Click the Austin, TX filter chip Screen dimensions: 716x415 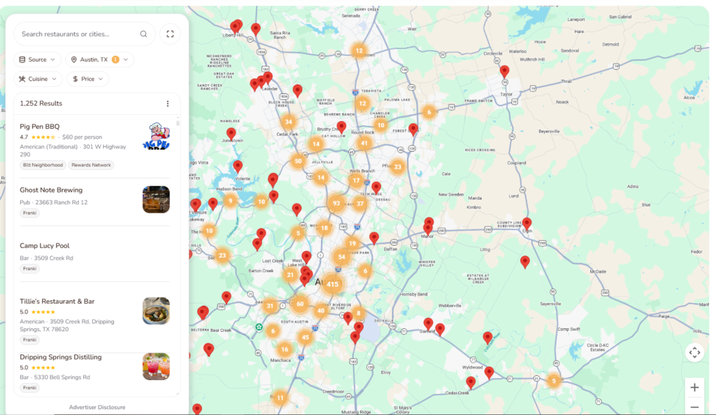96,59
